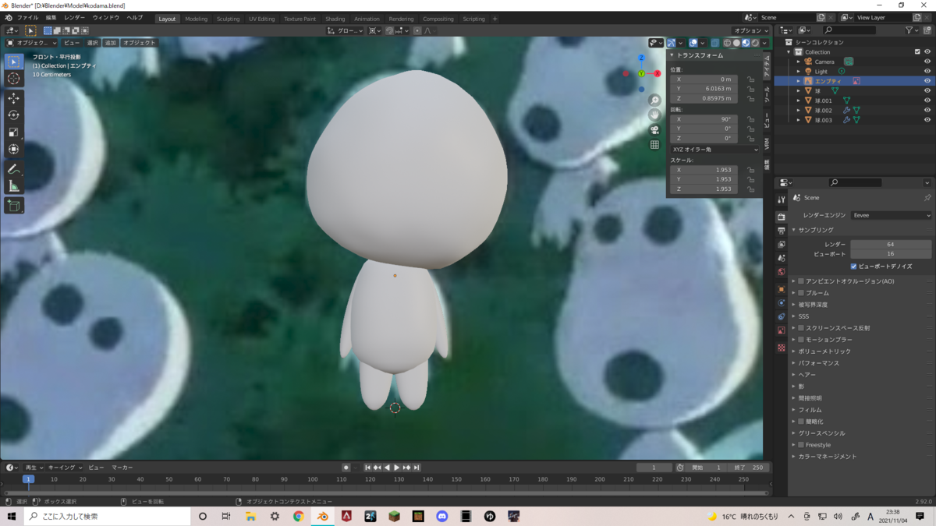The height and width of the screenshot is (526, 936).
Task: Expand the Camera tree item
Action: click(798, 62)
